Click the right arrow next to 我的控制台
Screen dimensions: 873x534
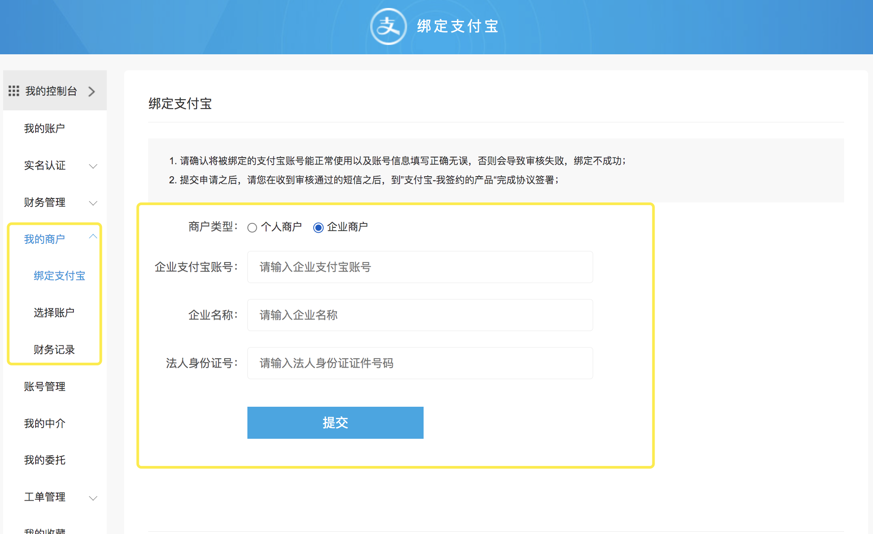pos(92,91)
